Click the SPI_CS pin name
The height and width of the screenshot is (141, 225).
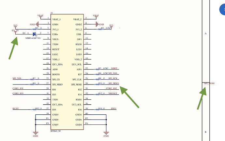[56, 79]
